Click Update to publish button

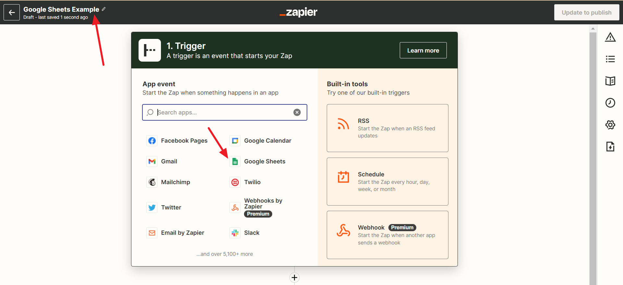pos(586,12)
